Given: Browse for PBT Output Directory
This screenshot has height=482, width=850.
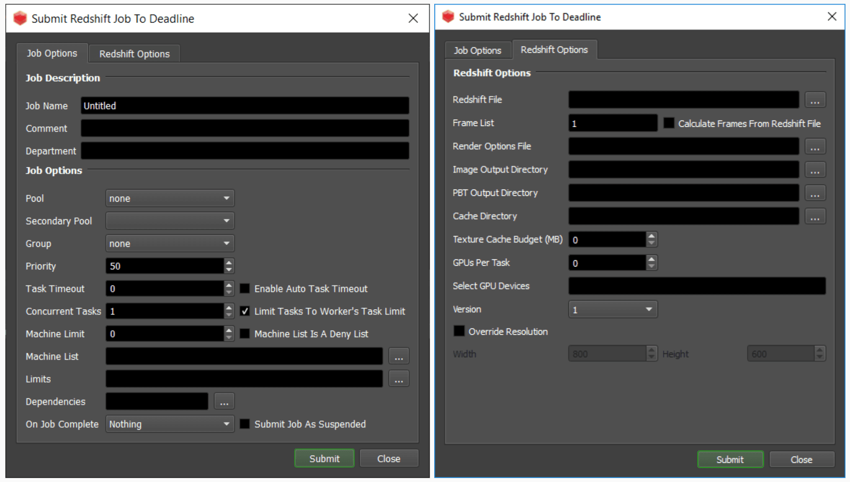Looking at the screenshot, I should click(814, 193).
